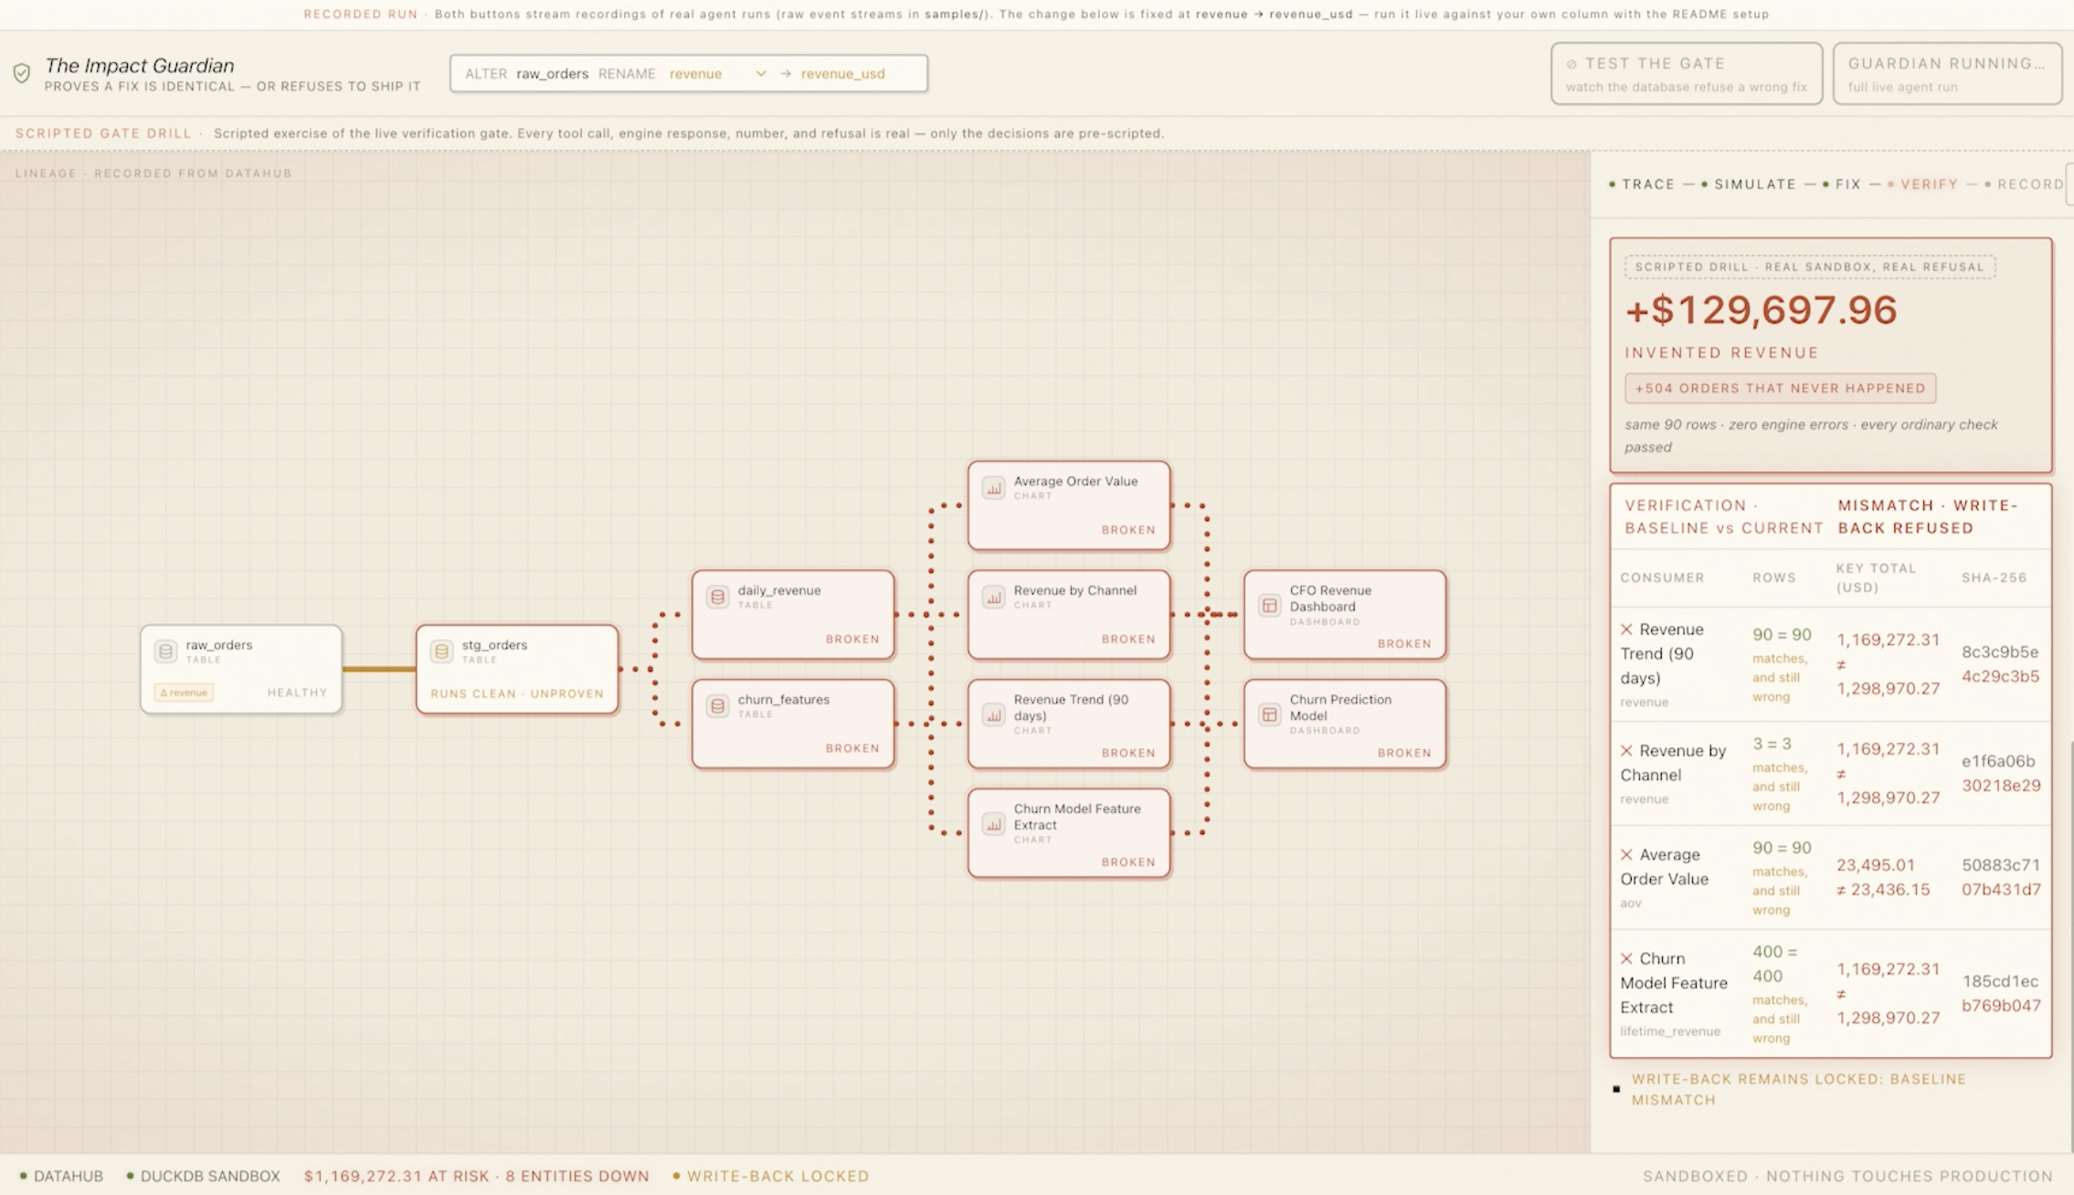Select the Record step

click(x=2023, y=184)
